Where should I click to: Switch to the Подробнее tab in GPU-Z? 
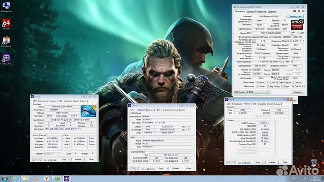click(261, 12)
